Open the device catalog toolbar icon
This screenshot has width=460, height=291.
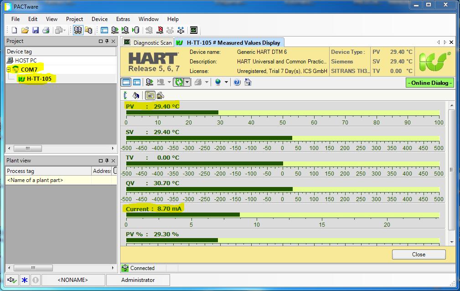point(88,30)
